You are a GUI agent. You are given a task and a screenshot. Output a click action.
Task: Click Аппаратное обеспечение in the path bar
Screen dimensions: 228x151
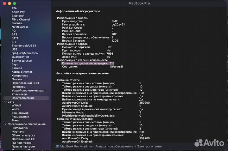click(x=114, y=146)
